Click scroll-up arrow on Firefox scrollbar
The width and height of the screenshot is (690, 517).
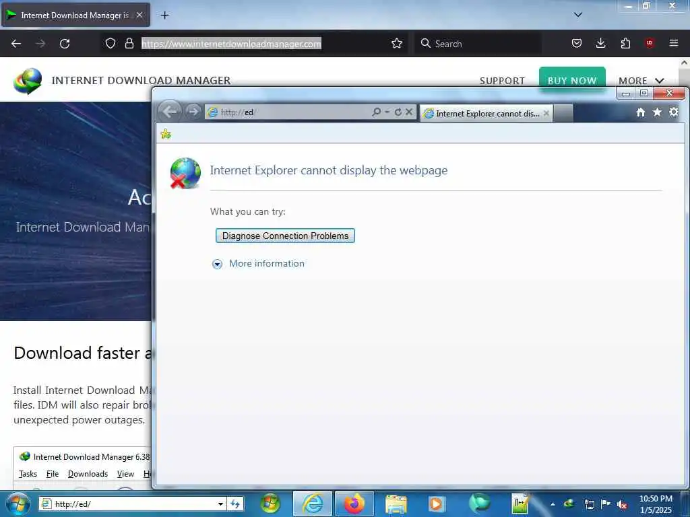coord(685,63)
